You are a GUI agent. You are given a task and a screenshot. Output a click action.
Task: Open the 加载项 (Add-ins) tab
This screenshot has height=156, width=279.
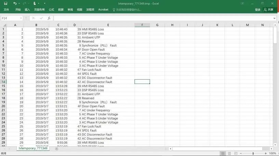pyautogui.click(x=90, y=10)
